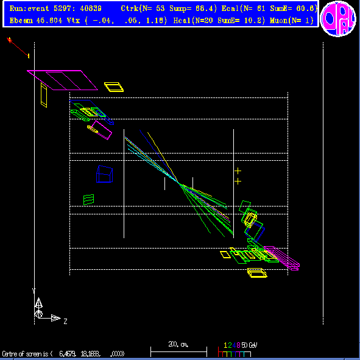The width and height of the screenshot is (360, 360).
Task: Select the tall yellow rectangle near left edge
Action: click(x=44, y=95)
